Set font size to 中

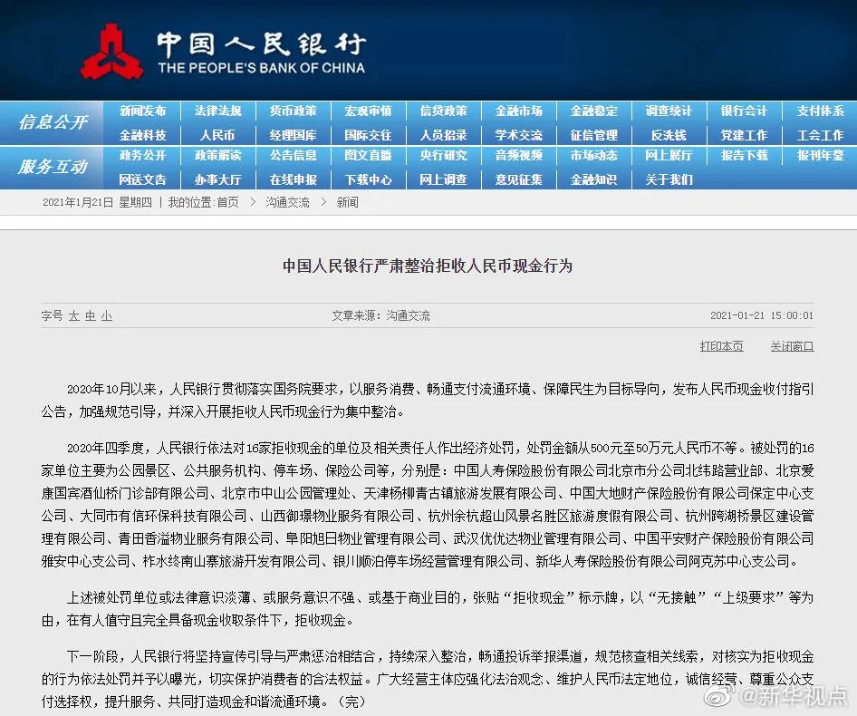[91, 315]
